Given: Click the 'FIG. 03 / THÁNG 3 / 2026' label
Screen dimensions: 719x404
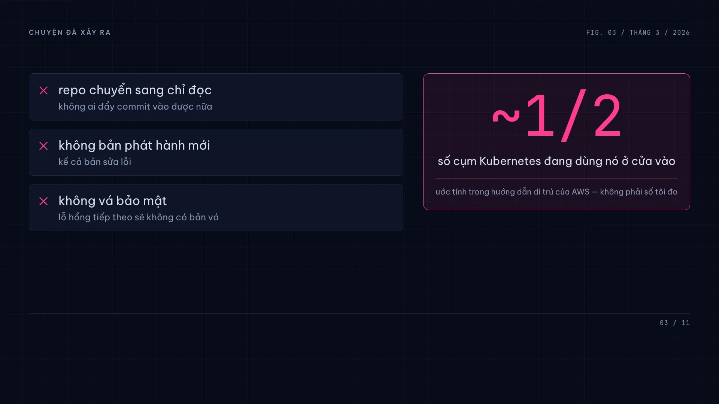Looking at the screenshot, I should coord(638,33).
